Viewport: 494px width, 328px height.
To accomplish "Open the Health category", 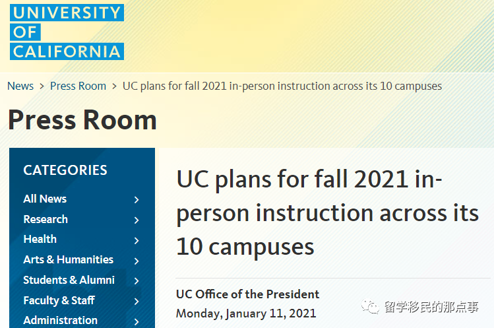I will coord(40,239).
